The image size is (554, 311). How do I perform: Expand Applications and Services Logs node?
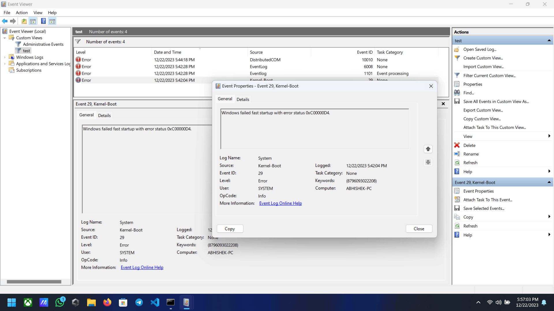[5, 64]
